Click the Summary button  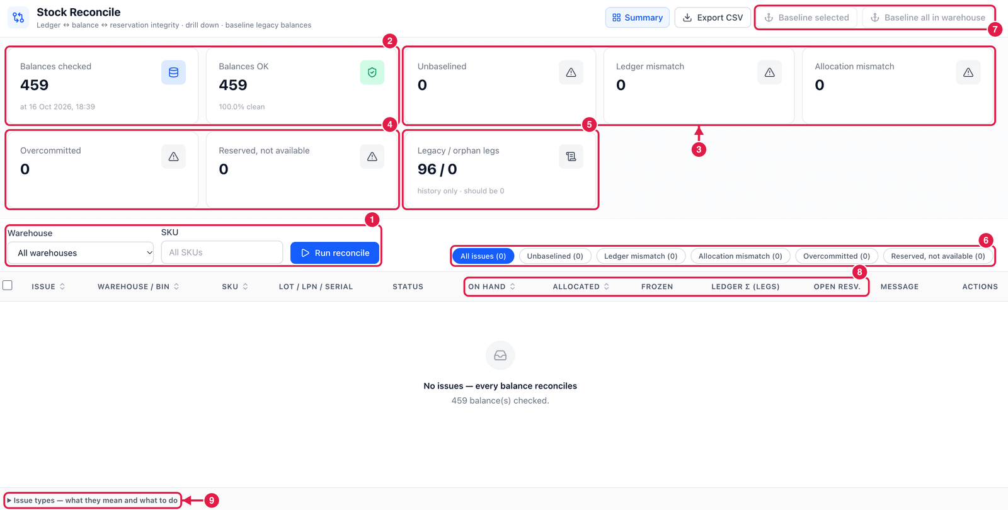638,18
